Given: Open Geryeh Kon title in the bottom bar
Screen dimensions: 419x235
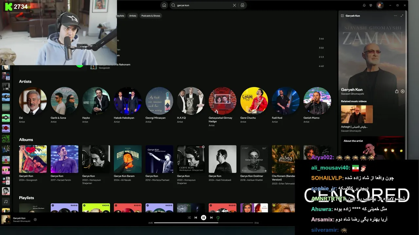Looking at the screenshot, I should click(x=19, y=218).
